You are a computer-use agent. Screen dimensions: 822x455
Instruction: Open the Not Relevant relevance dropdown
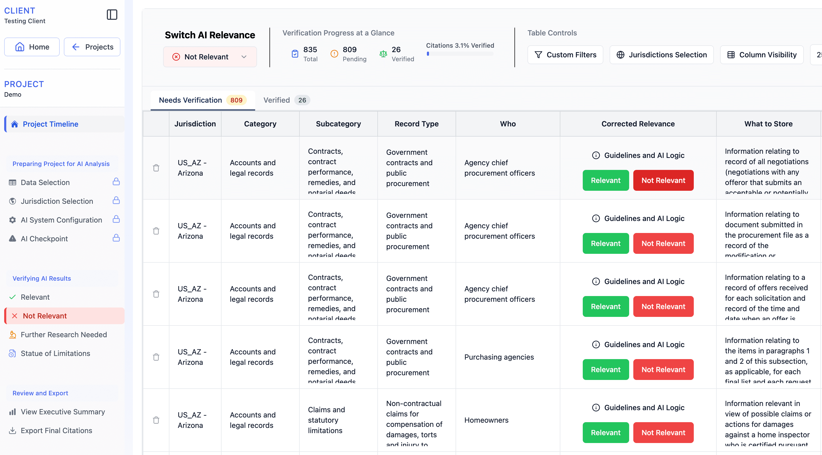210,57
